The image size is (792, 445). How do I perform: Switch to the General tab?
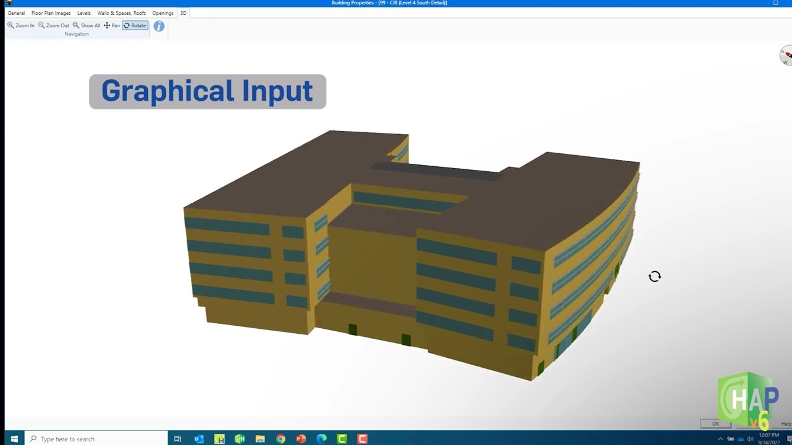16,13
